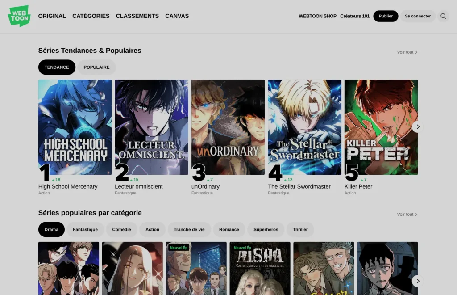Viewport: 457px width, 295px height.
Task: Click the right chevron on the Drama carousel
Action: tap(418, 281)
